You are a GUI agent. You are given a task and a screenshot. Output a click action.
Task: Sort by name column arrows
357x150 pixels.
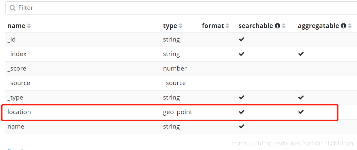[x=29, y=26]
